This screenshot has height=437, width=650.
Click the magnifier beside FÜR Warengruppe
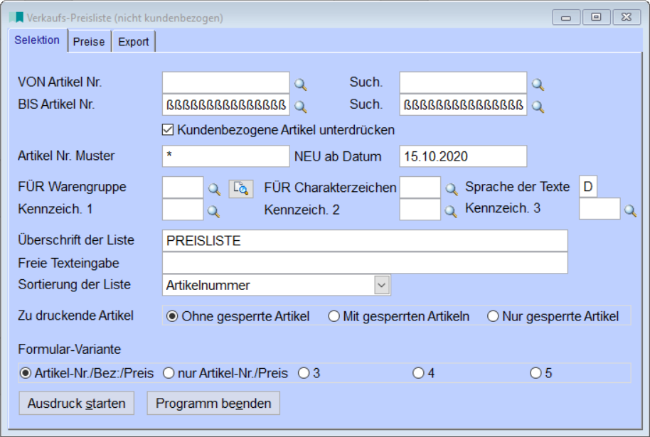point(214,189)
